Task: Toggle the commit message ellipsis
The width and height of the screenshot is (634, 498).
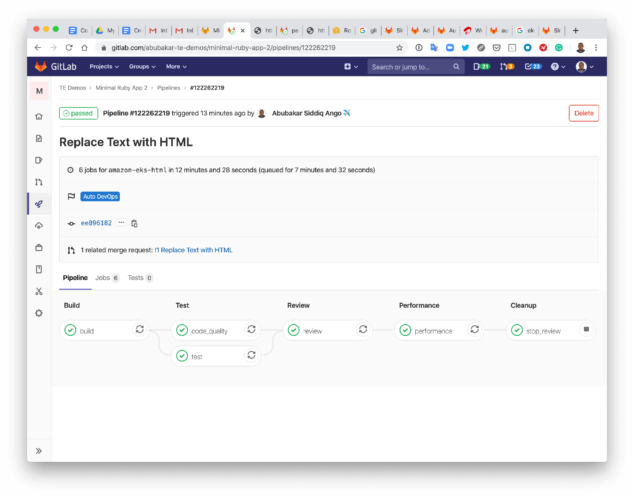Action: click(x=121, y=222)
